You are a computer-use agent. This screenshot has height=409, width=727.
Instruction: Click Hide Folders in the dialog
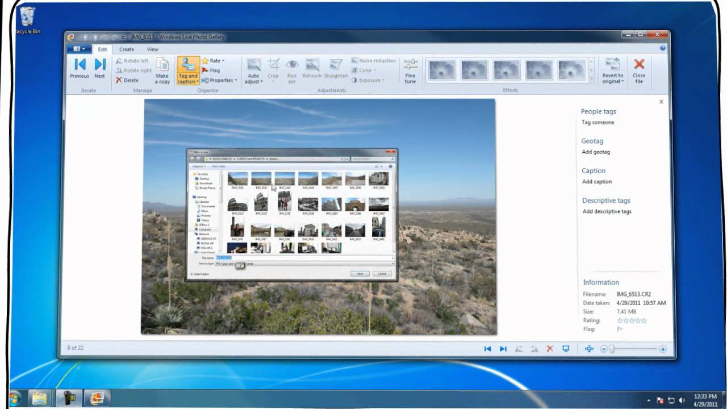pyautogui.click(x=200, y=274)
